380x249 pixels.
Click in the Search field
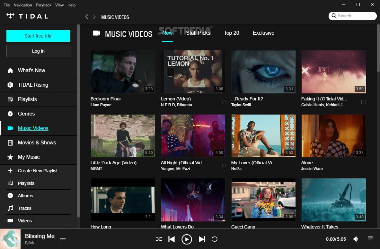[x=353, y=16]
